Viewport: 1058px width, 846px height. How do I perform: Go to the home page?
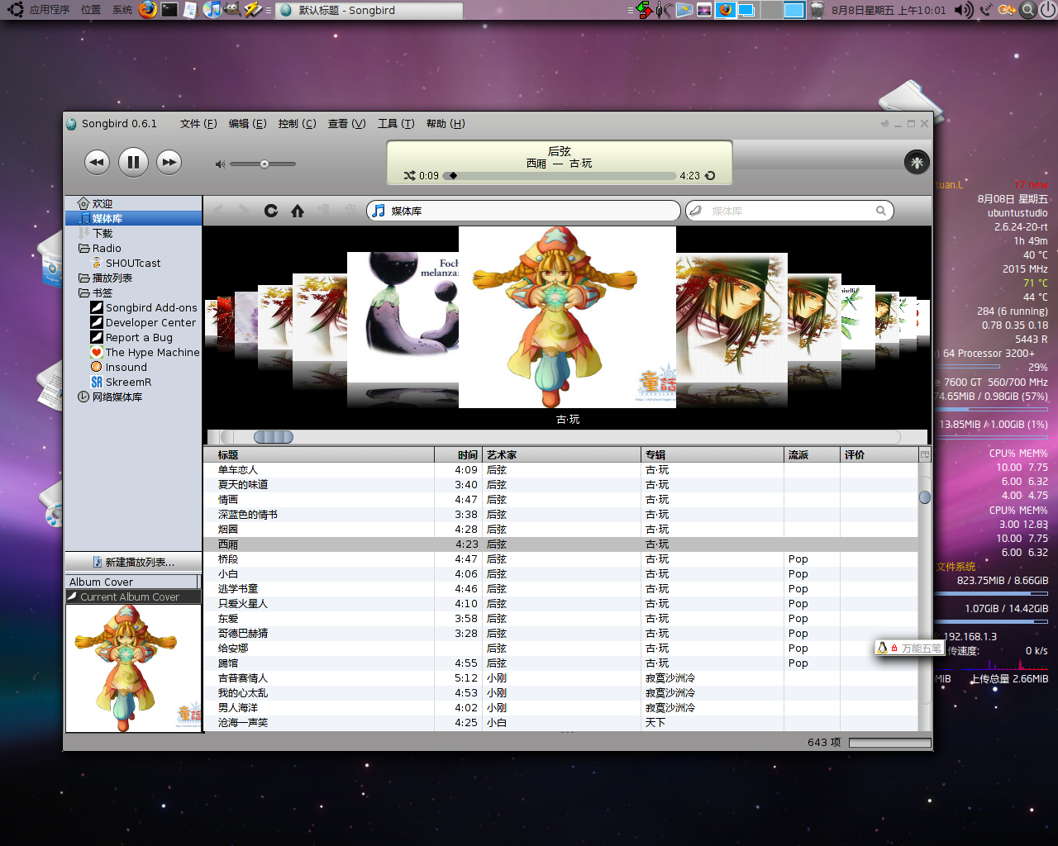(298, 211)
